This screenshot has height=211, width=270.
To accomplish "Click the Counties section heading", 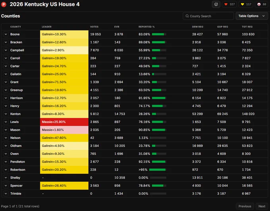I will (10, 16).
